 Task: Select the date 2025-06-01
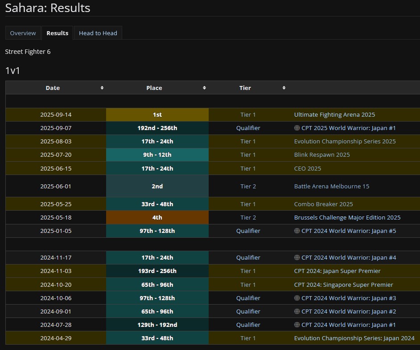(56, 186)
